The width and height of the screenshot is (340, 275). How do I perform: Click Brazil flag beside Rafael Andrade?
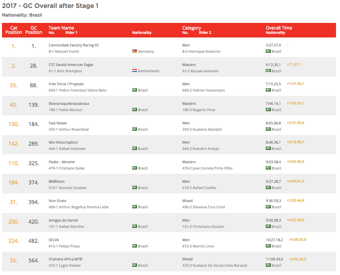(x=134, y=149)
